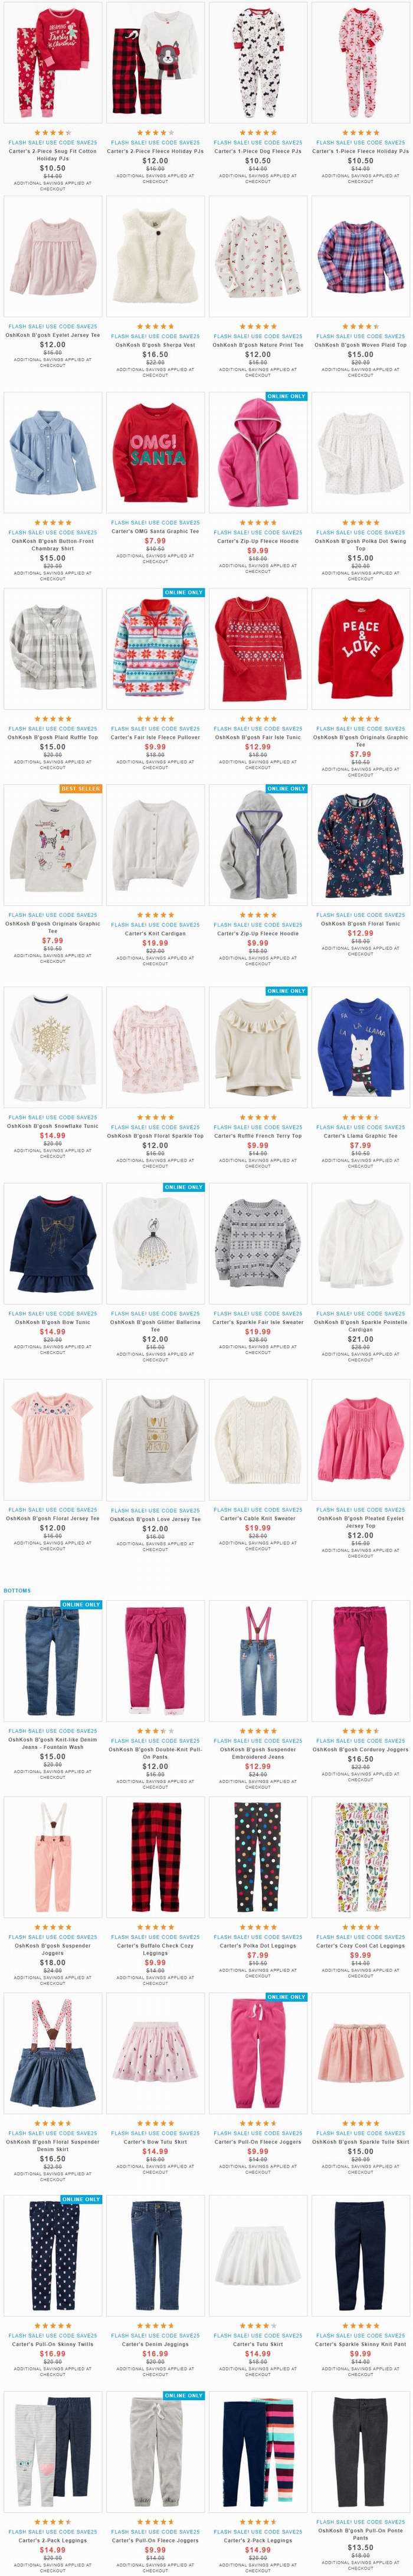
Task: Click star rating of OshKosh Double-Knit Pull-On Pants
Action: pos(155,1730)
